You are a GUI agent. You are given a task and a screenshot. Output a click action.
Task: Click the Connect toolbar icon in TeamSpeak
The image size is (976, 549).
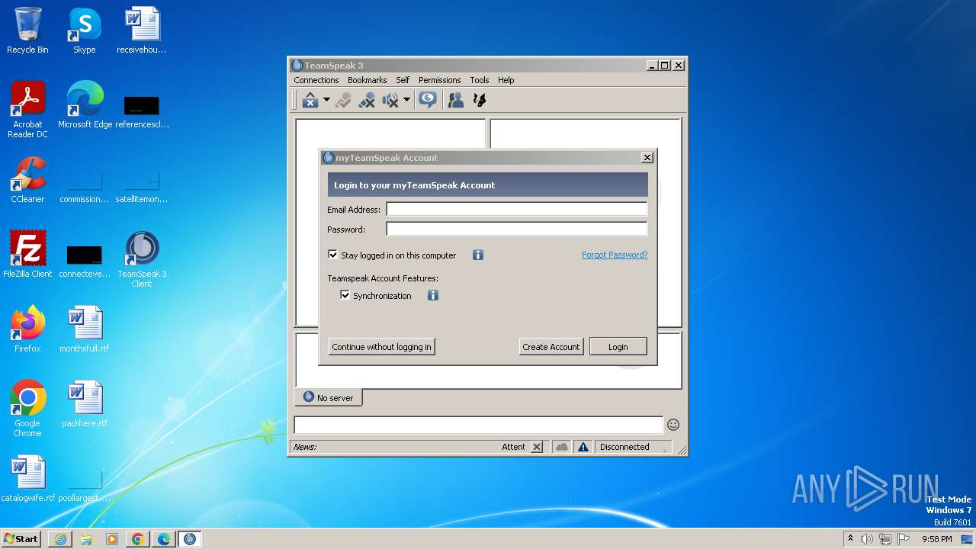point(310,100)
